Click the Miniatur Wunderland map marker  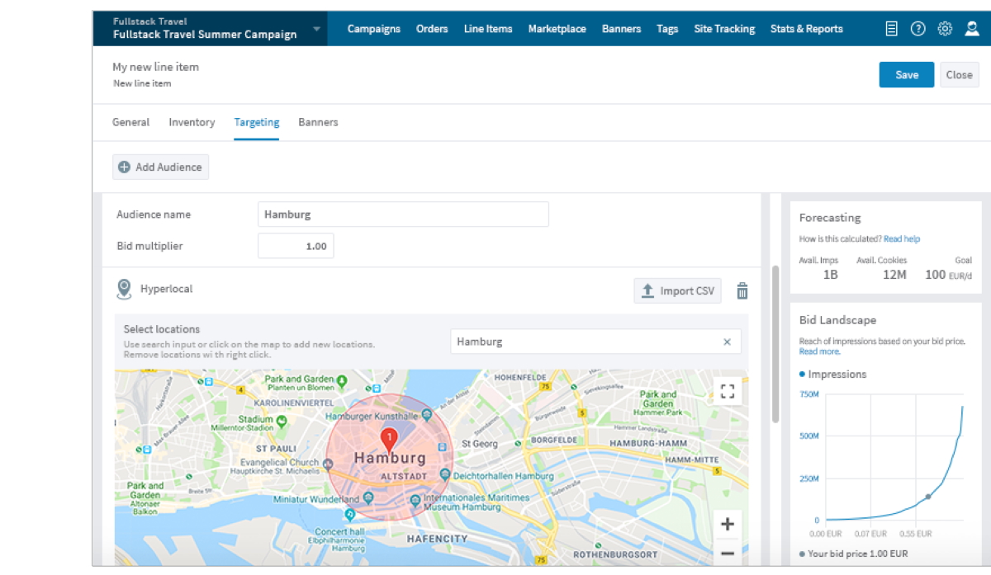click(368, 497)
